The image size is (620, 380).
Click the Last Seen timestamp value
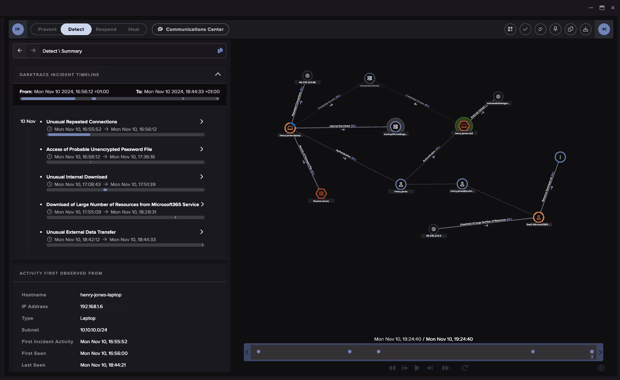pyautogui.click(x=103, y=365)
